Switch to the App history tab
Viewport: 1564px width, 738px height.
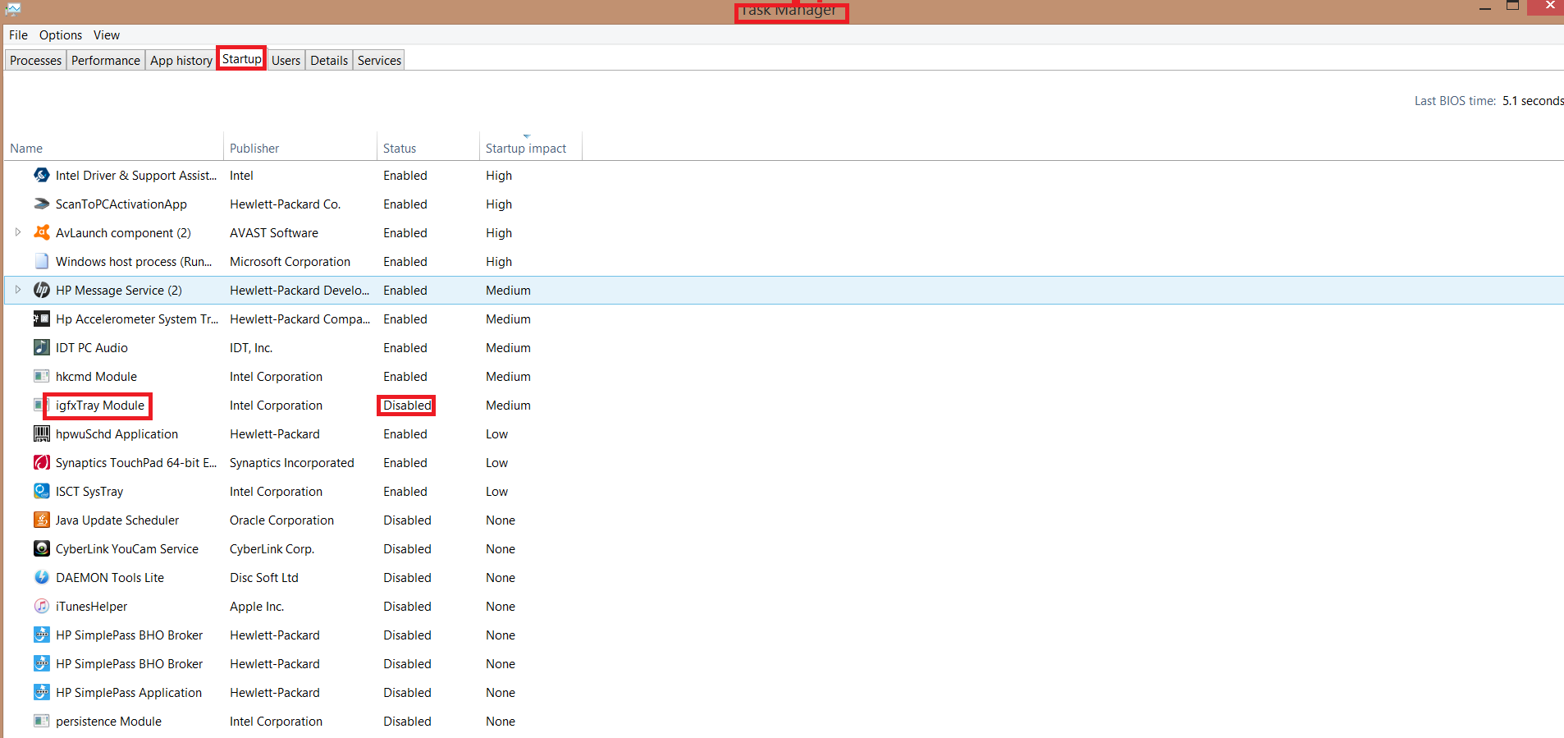coord(181,60)
